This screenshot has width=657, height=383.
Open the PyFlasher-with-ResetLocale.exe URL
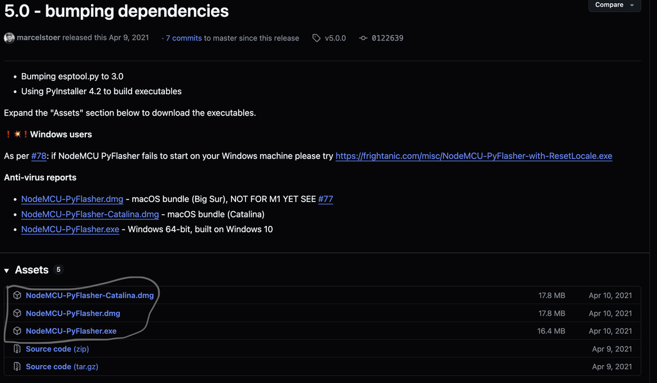pos(474,156)
